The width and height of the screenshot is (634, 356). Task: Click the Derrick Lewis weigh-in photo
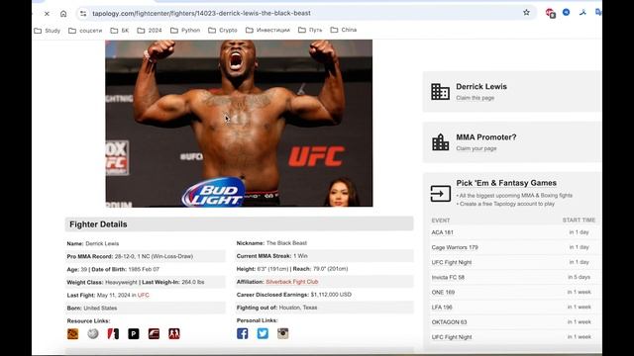click(239, 123)
